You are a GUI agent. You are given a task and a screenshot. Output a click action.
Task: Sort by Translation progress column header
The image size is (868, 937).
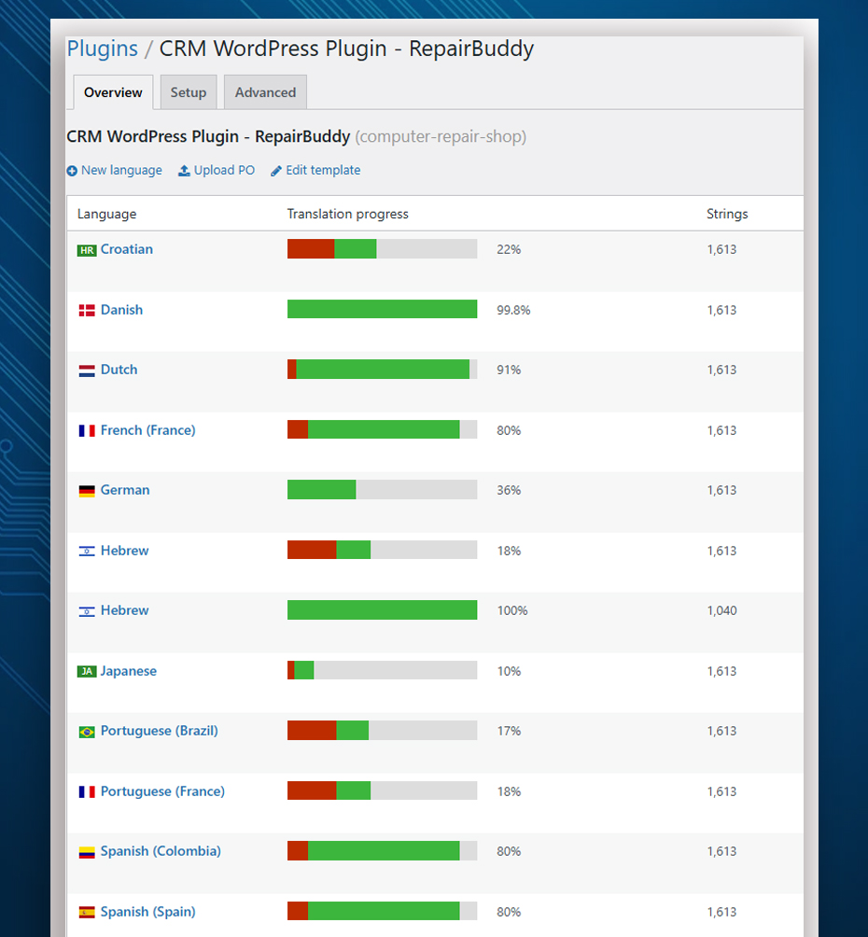pyautogui.click(x=347, y=214)
